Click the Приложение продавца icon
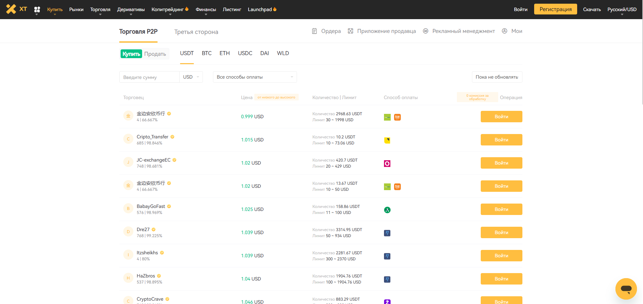The image size is (643, 304). coord(350,31)
